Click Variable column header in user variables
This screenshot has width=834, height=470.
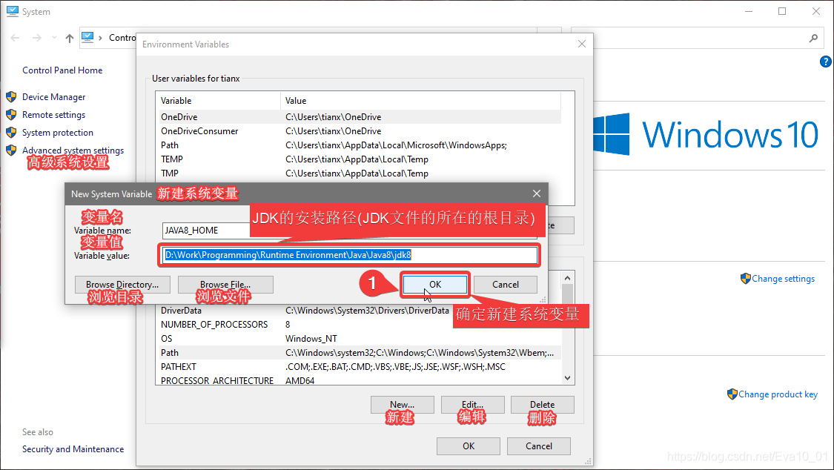coord(219,101)
